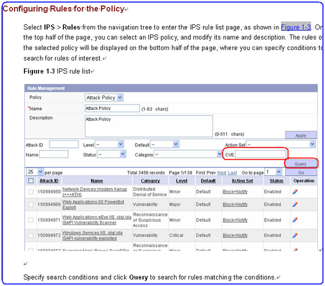
Task: Click Block+Notify link for rule 150994971
Action: (x=235, y=220)
